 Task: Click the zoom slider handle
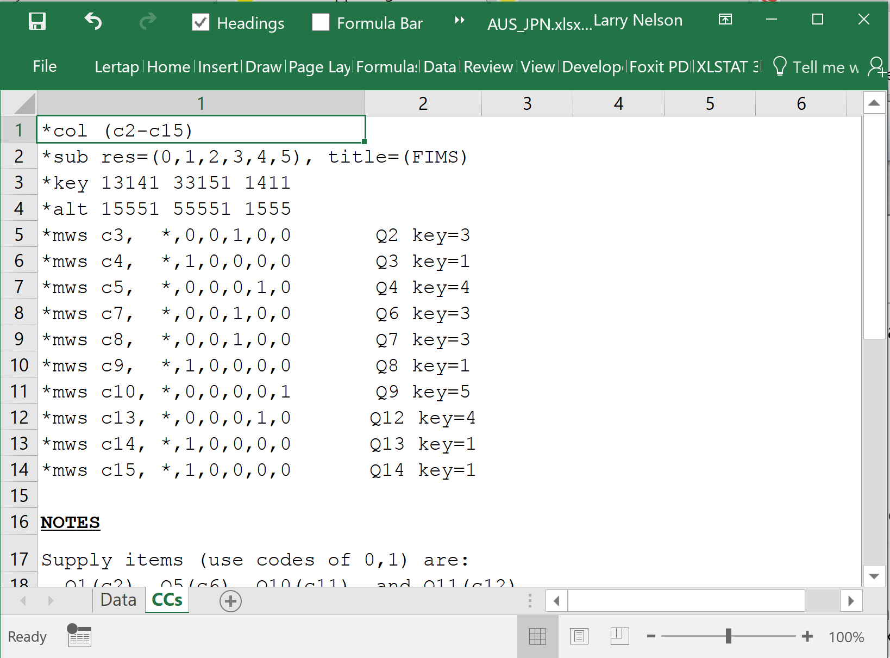(729, 636)
